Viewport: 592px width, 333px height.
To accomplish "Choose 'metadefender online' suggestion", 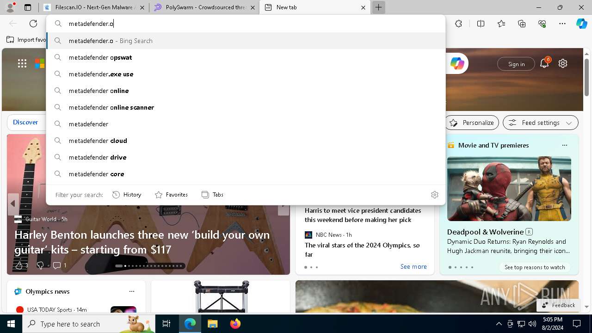I will pyautogui.click(x=246, y=91).
